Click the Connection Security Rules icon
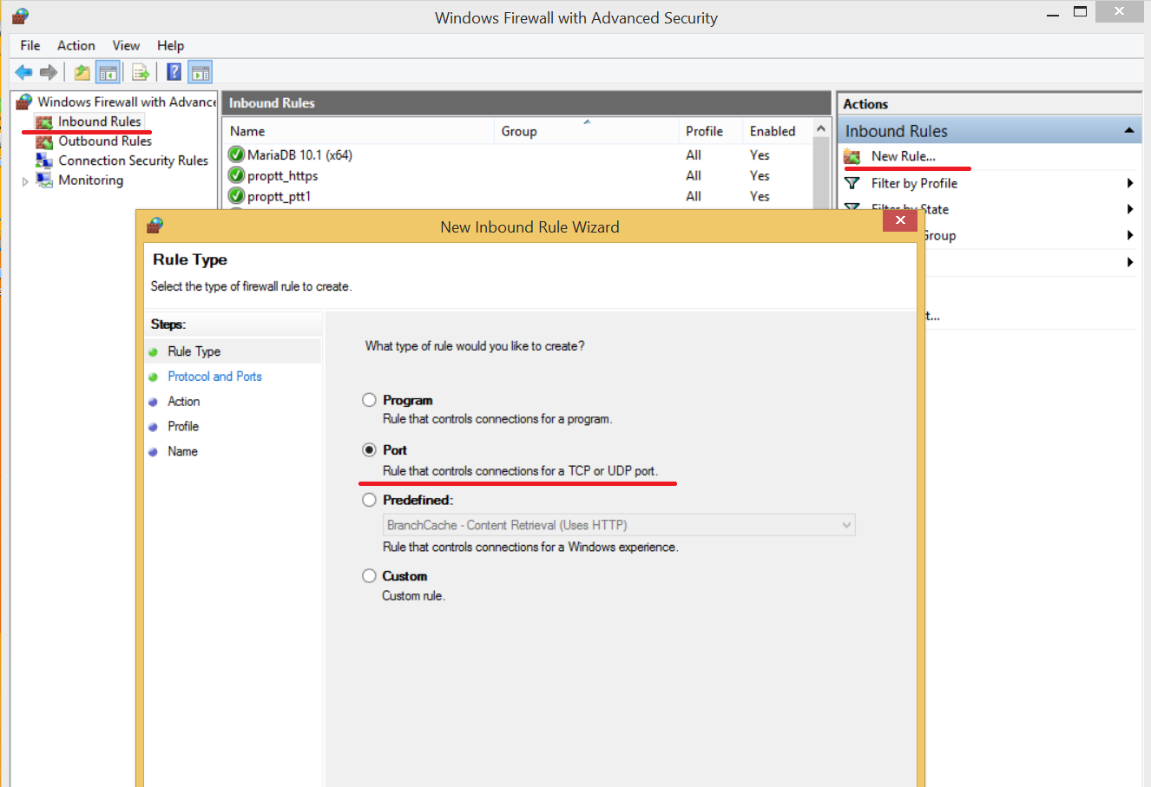Screen dimensions: 1151x787 pos(44,161)
